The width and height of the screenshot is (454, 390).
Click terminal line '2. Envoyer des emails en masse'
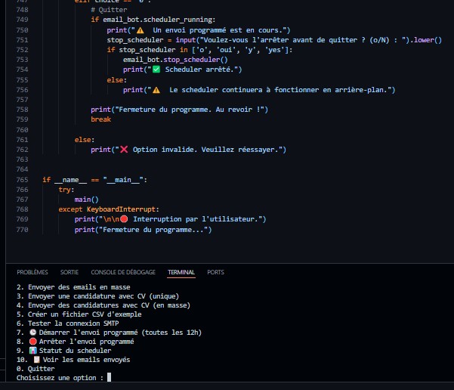[x=73, y=287]
